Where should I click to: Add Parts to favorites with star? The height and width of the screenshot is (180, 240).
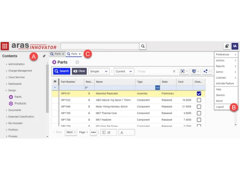(x=77, y=62)
